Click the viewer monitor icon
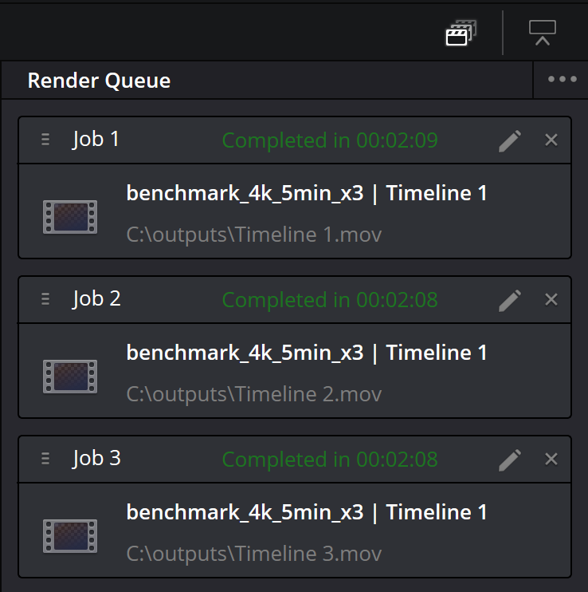Screen dimensions: 588x592 (542, 33)
